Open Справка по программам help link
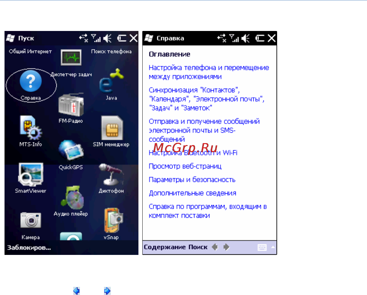 point(208,211)
